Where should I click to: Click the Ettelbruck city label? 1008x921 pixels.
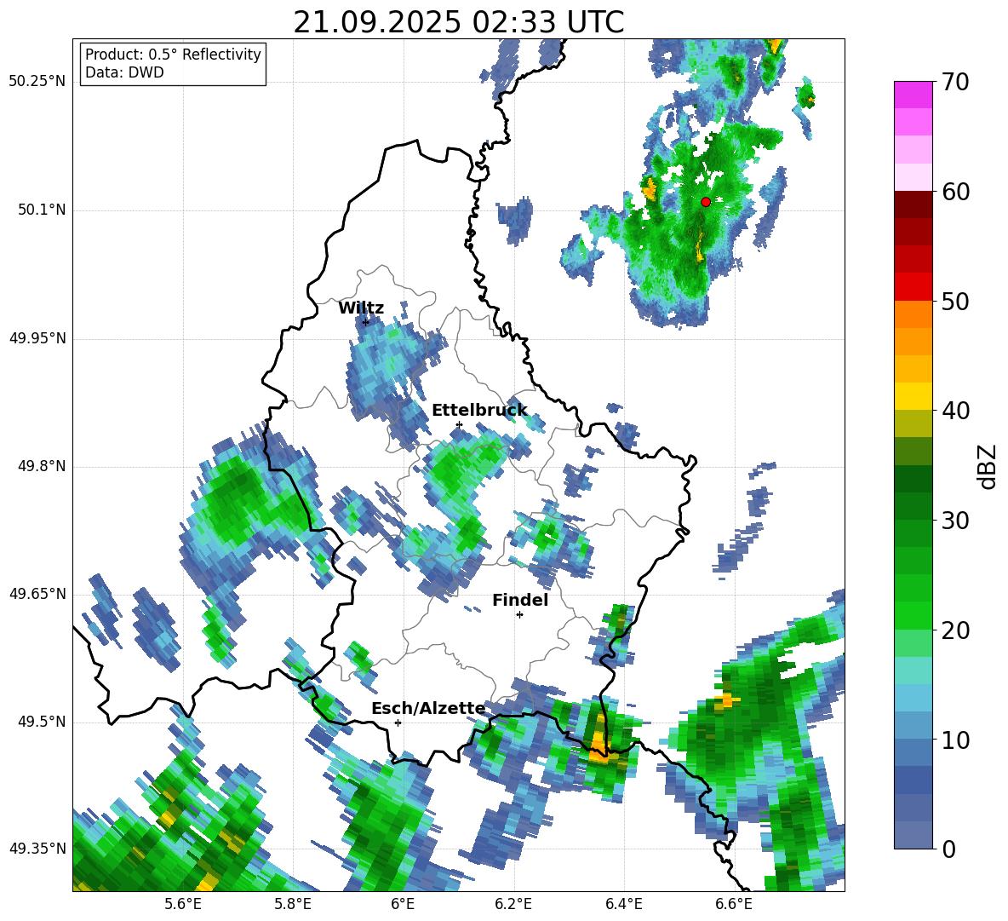(479, 411)
